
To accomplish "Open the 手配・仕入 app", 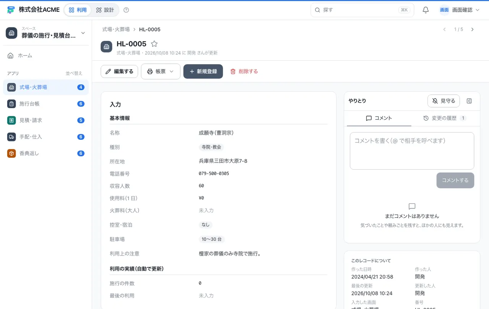I will tap(46, 137).
